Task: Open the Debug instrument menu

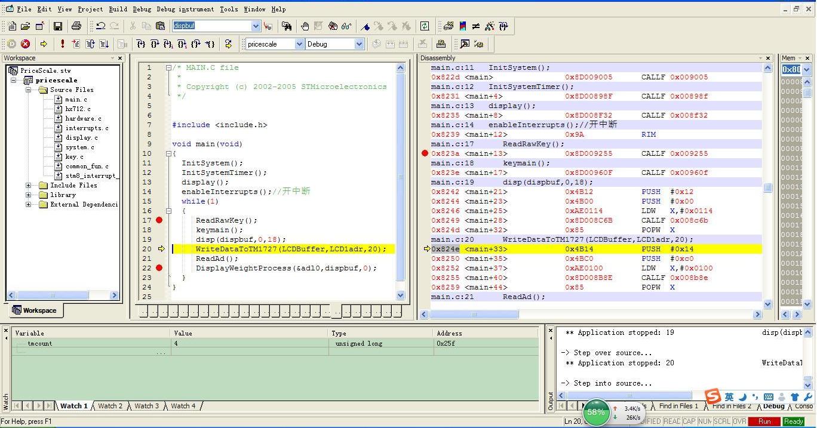Action: pos(185,10)
